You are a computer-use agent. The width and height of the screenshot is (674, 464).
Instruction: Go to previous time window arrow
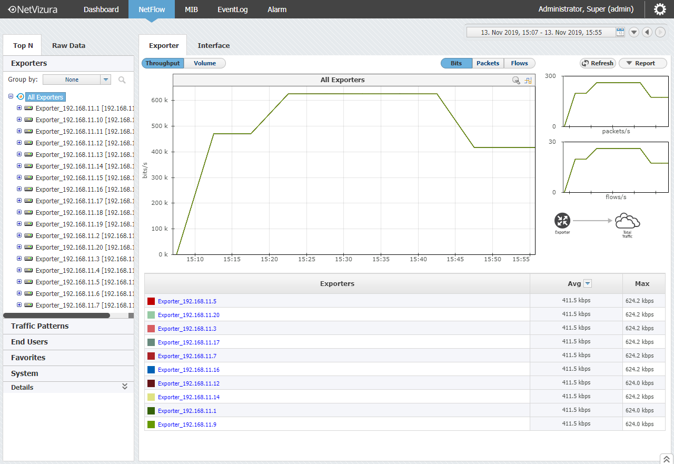click(x=647, y=32)
